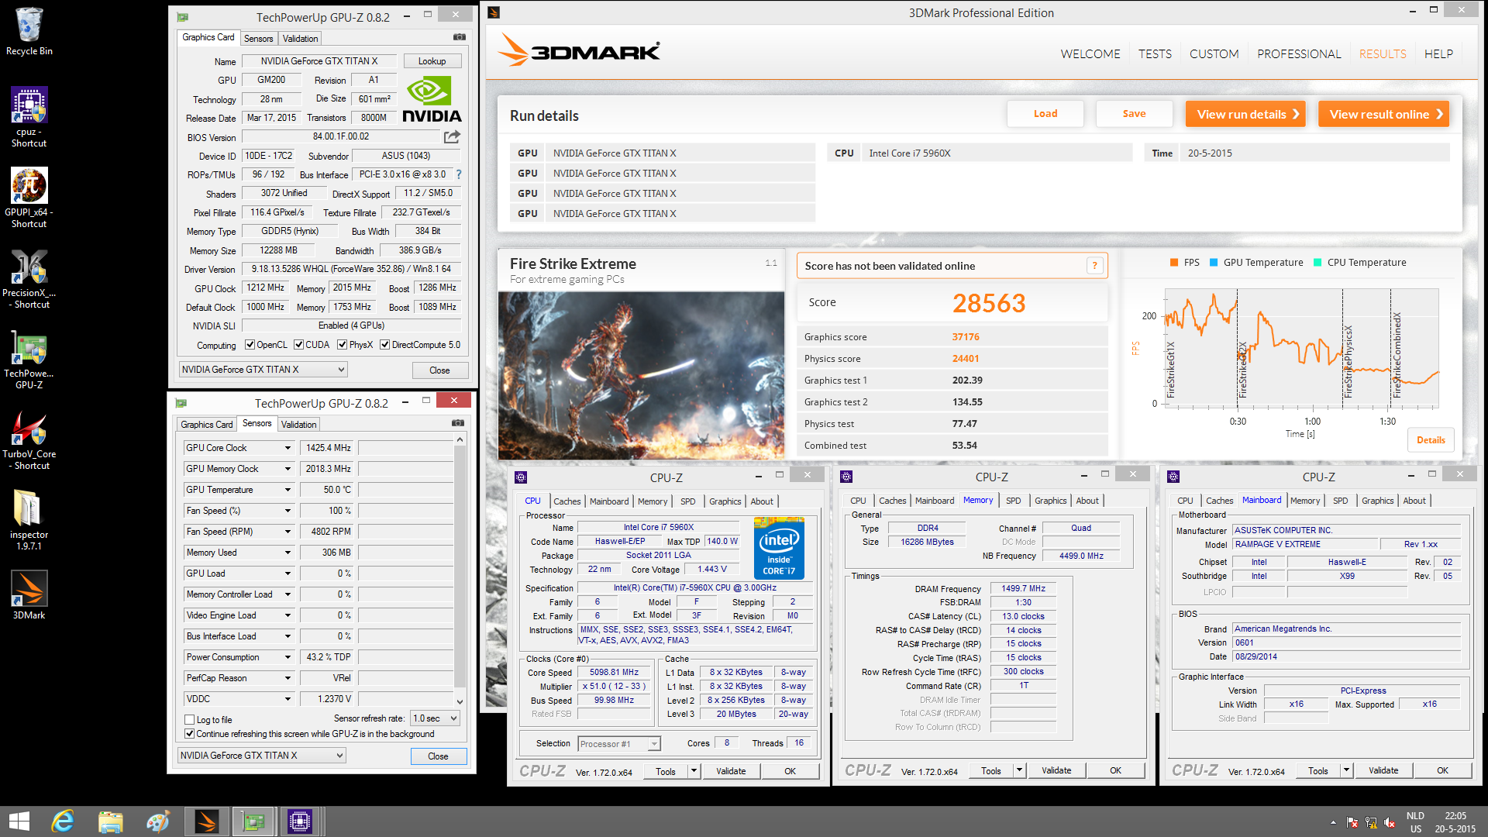Click the volume icon in system tray
The width and height of the screenshot is (1488, 837).
point(1390,822)
